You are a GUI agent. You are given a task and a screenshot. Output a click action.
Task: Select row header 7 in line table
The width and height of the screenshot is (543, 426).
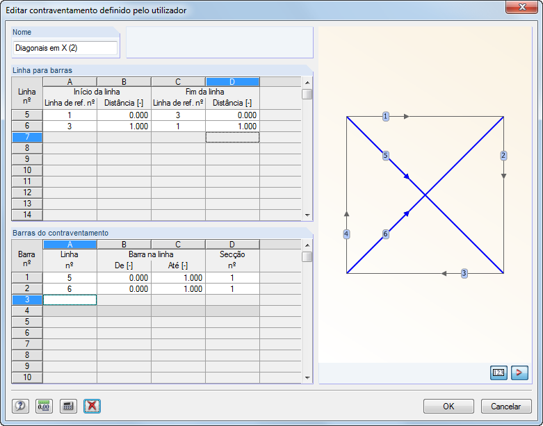pos(27,137)
